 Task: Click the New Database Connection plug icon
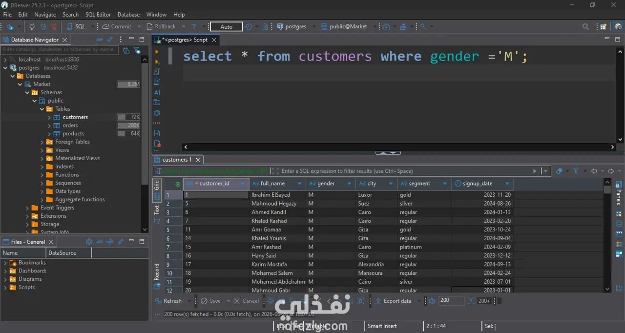9,27
